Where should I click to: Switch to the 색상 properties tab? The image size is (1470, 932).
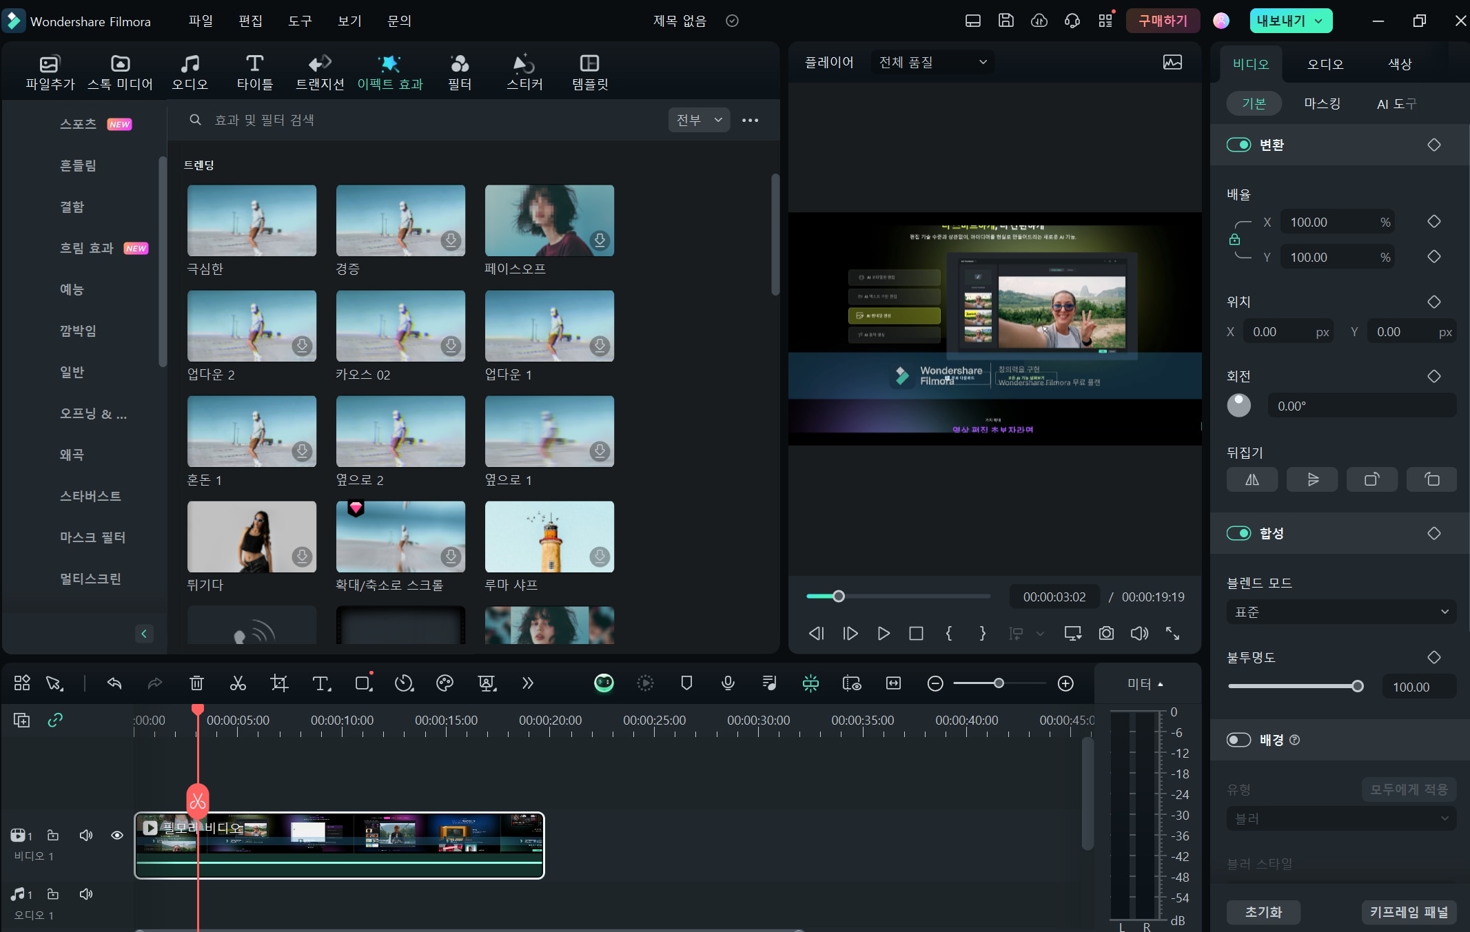1399,63
